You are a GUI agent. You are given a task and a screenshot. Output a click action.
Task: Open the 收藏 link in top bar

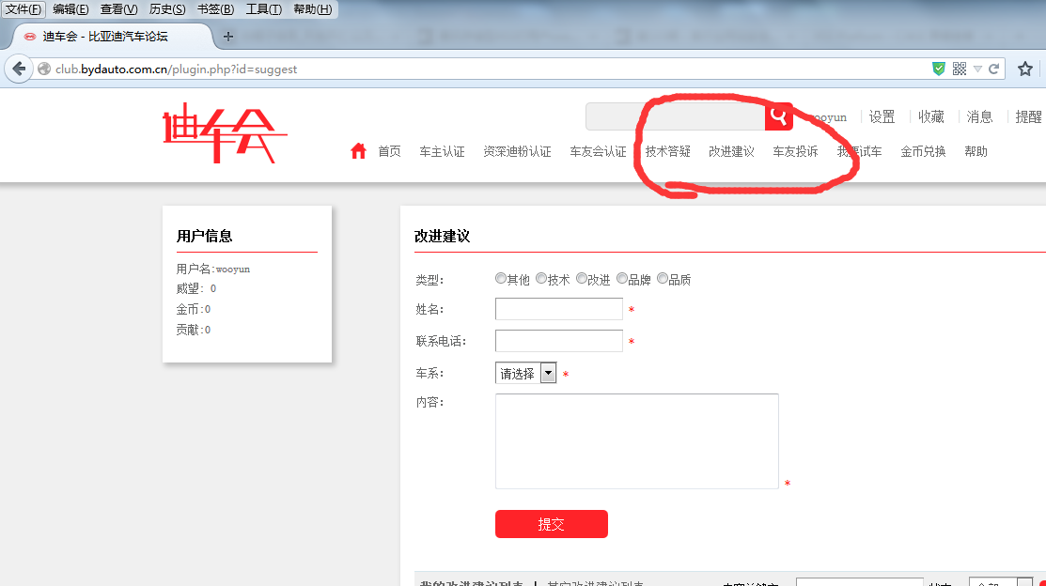930,116
